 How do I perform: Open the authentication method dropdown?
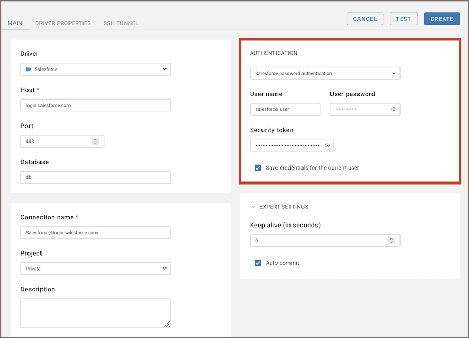325,74
